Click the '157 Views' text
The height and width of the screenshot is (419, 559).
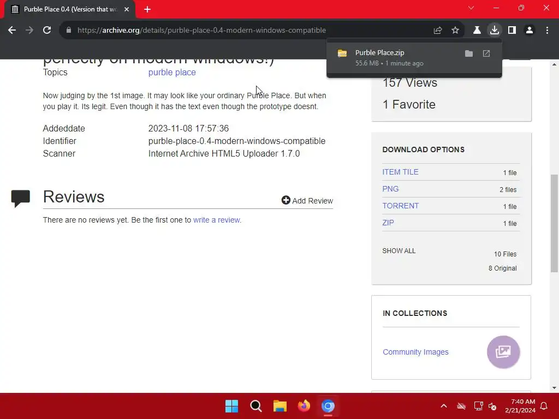point(409,83)
